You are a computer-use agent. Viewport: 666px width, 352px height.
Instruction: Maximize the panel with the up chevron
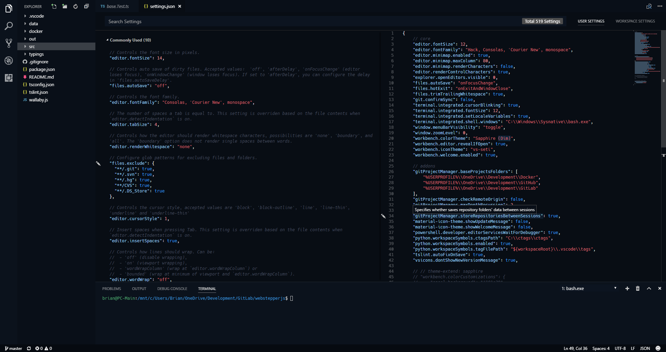649,289
